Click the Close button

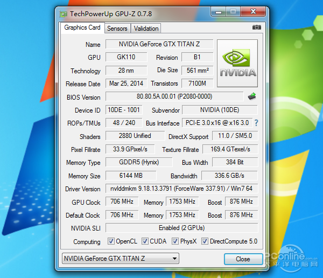(243, 259)
